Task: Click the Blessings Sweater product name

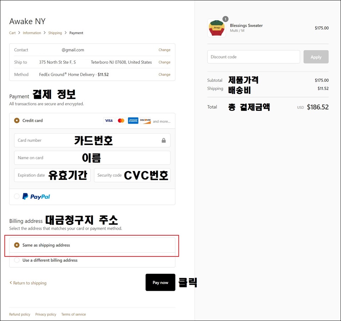Action: click(x=246, y=26)
